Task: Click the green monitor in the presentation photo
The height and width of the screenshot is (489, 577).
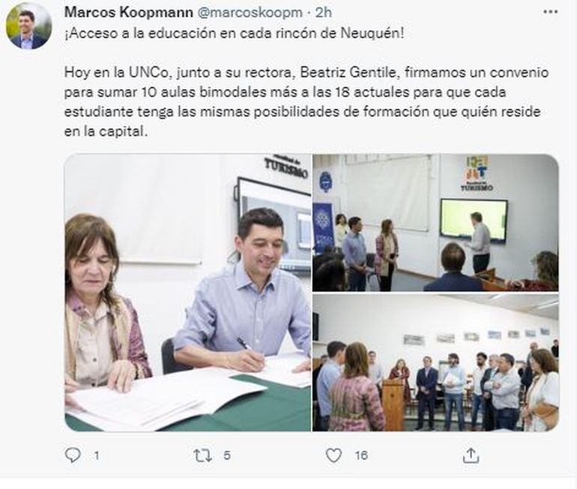Action: 474,220
